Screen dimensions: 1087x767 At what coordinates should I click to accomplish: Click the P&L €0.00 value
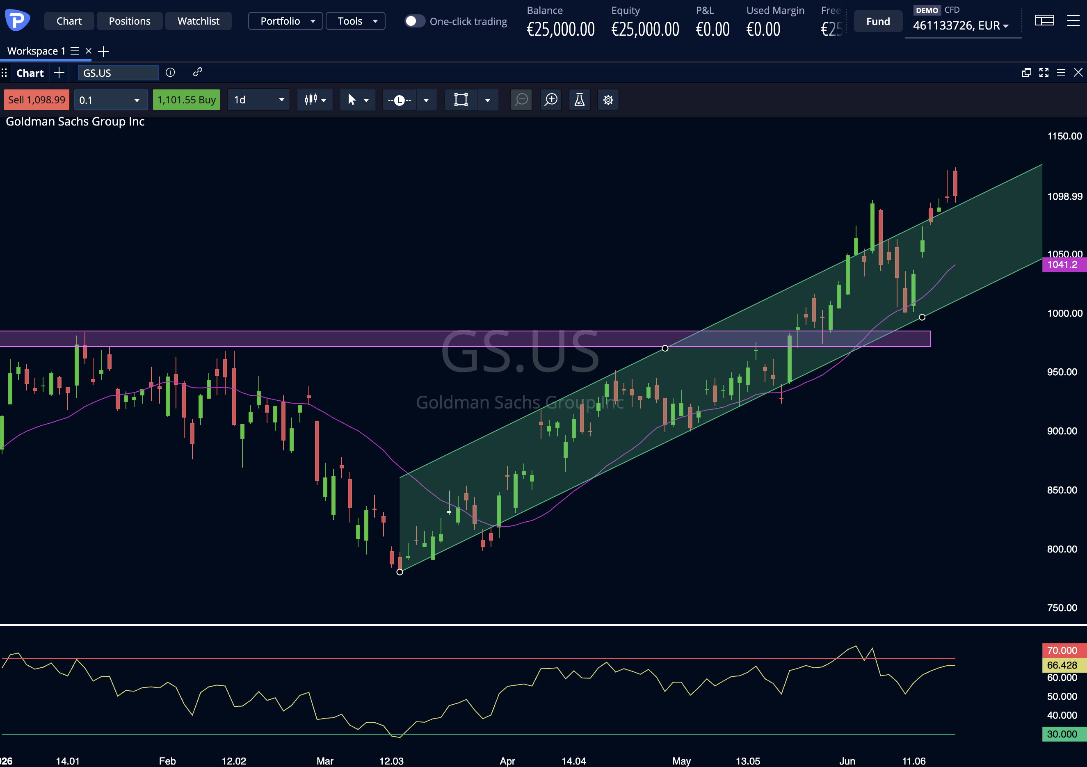click(713, 30)
